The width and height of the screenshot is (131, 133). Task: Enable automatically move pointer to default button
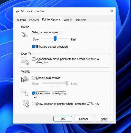tap(34, 59)
